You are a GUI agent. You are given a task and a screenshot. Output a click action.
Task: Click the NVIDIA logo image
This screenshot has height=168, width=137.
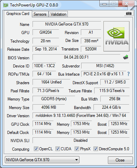[x=116, y=36]
